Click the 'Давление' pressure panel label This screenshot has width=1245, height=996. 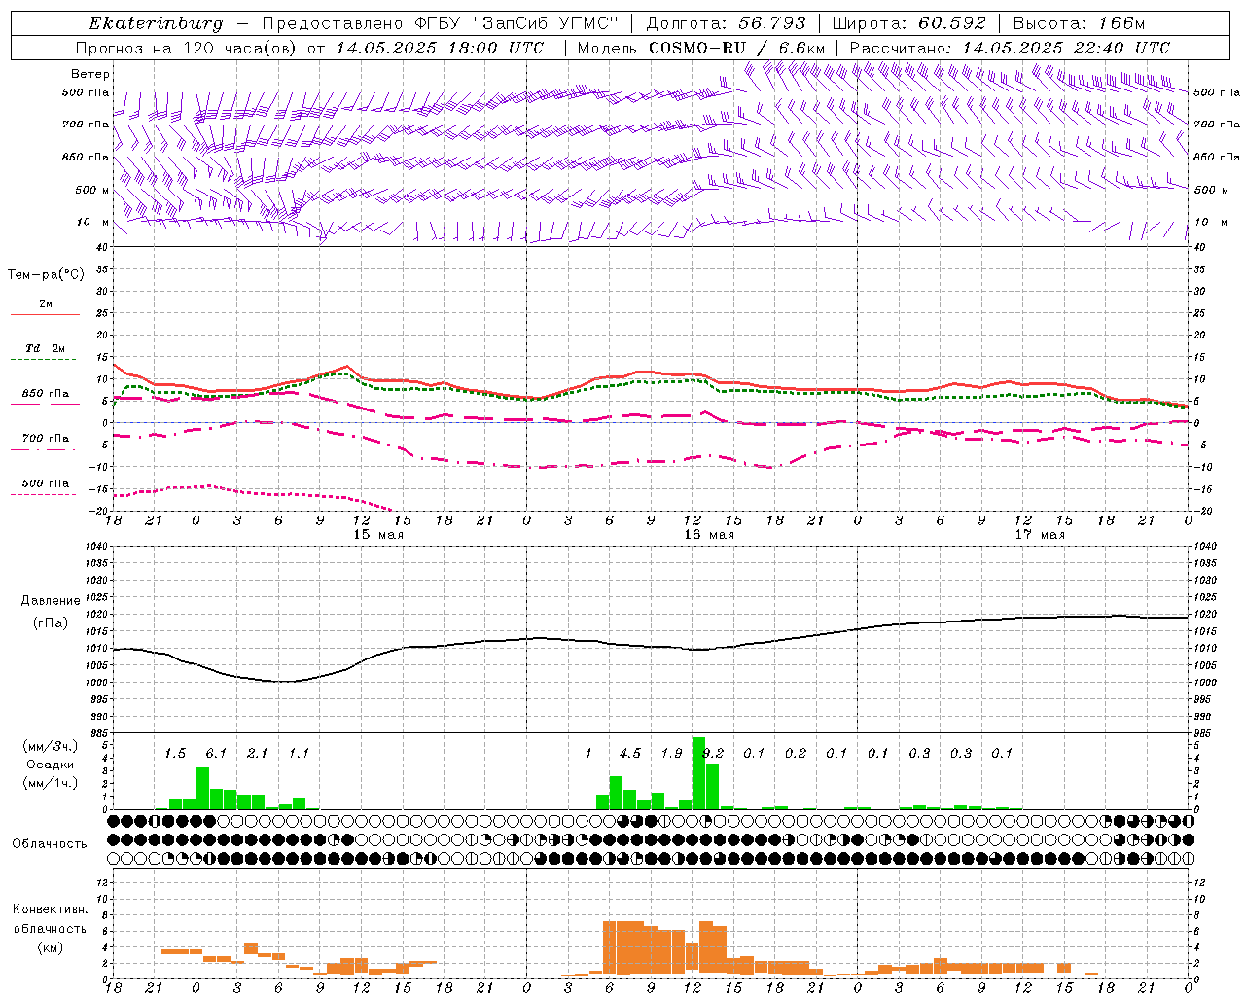click(51, 601)
